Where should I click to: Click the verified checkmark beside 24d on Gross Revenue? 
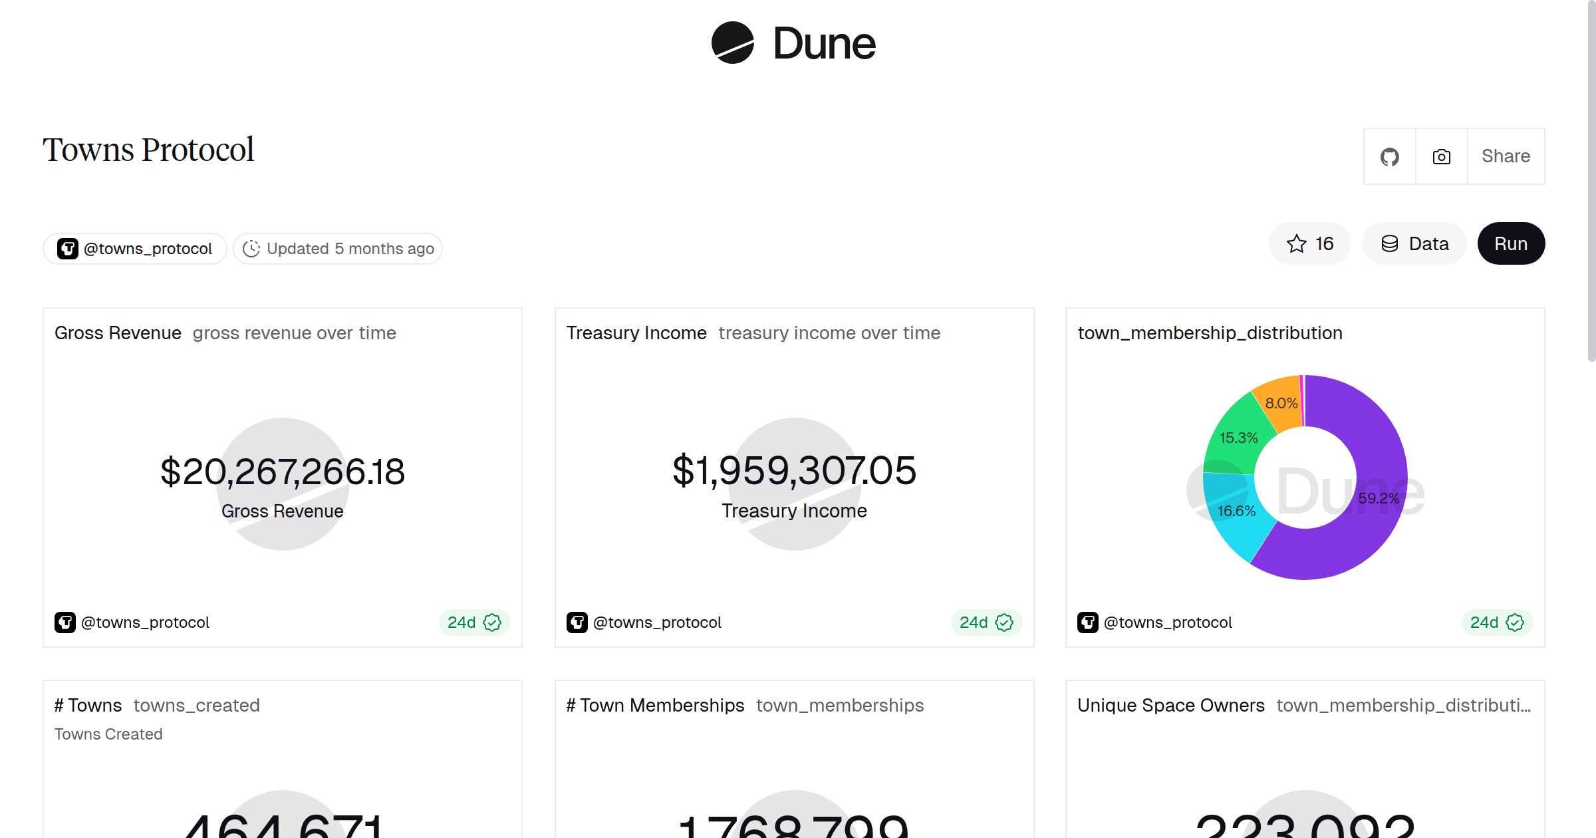coord(492,622)
